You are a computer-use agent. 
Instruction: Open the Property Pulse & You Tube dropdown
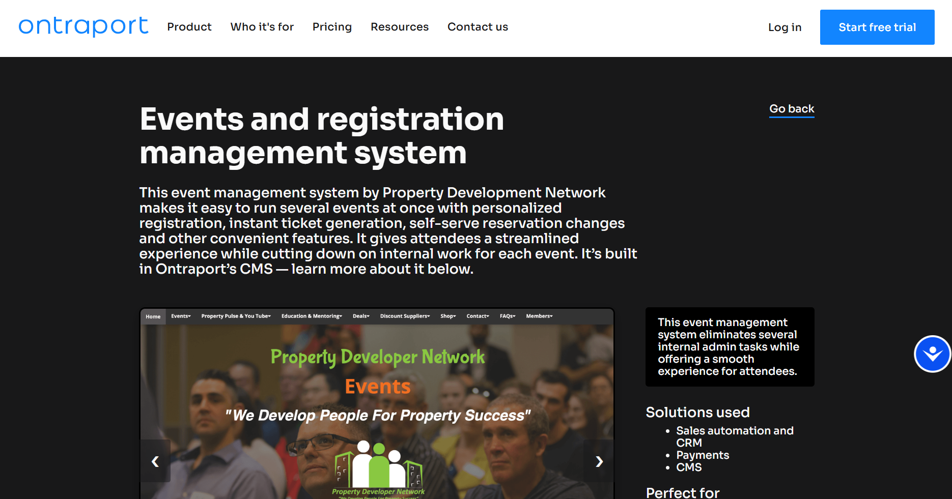click(236, 316)
